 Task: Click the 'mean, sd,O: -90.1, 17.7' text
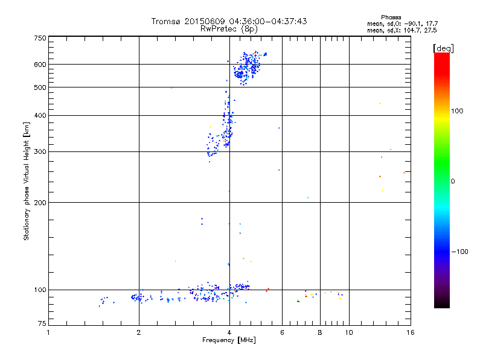(402, 24)
